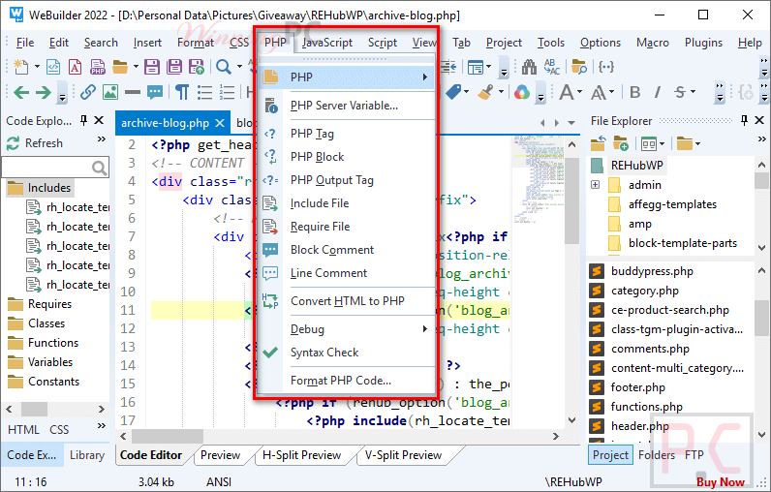Open Find with the binoculars icon
The width and height of the screenshot is (771, 492).
click(x=529, y=67)
